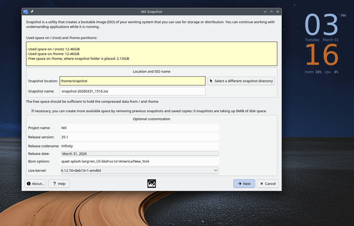
Task: Proceed with the Next button
Action: [x=244, y=184]
